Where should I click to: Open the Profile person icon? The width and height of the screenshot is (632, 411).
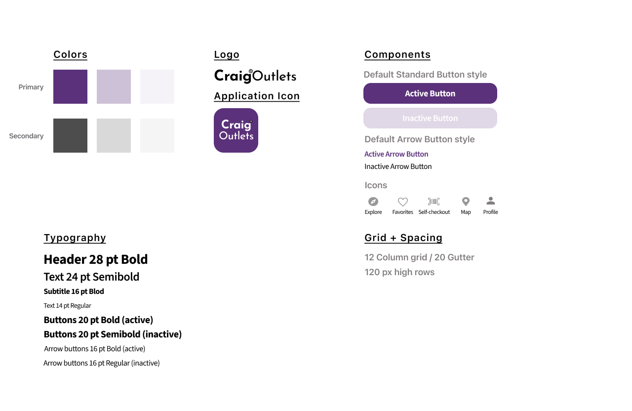pyautogui.click(x=490, y=201)
